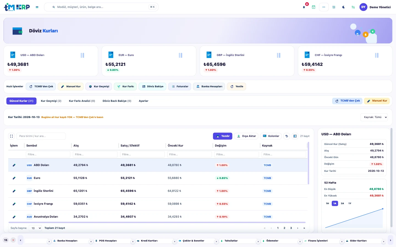Toggle dark mode moon icon
The image size is (396, 247).
click(343, 7)
